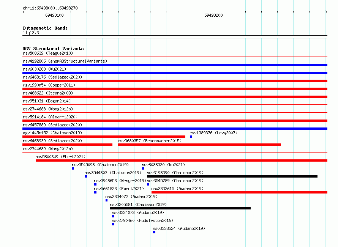Click the nsv5661823 (Ebert2021) blue marker
Screen dimensions: 338x247
pos(95,192)
